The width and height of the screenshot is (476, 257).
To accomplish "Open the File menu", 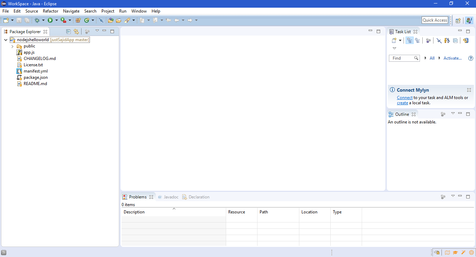I will [x=6, y=11].
